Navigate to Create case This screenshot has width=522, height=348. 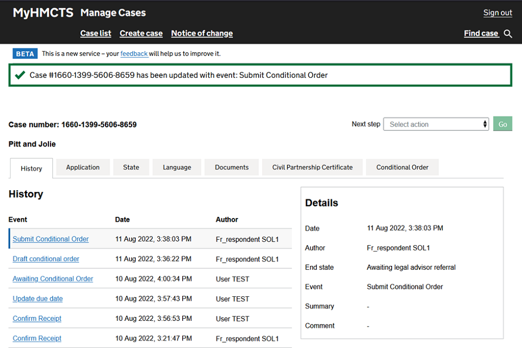point(141,33)
